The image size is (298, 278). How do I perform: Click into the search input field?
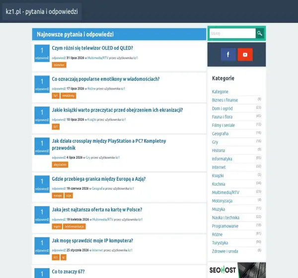(x=232, y=33)
